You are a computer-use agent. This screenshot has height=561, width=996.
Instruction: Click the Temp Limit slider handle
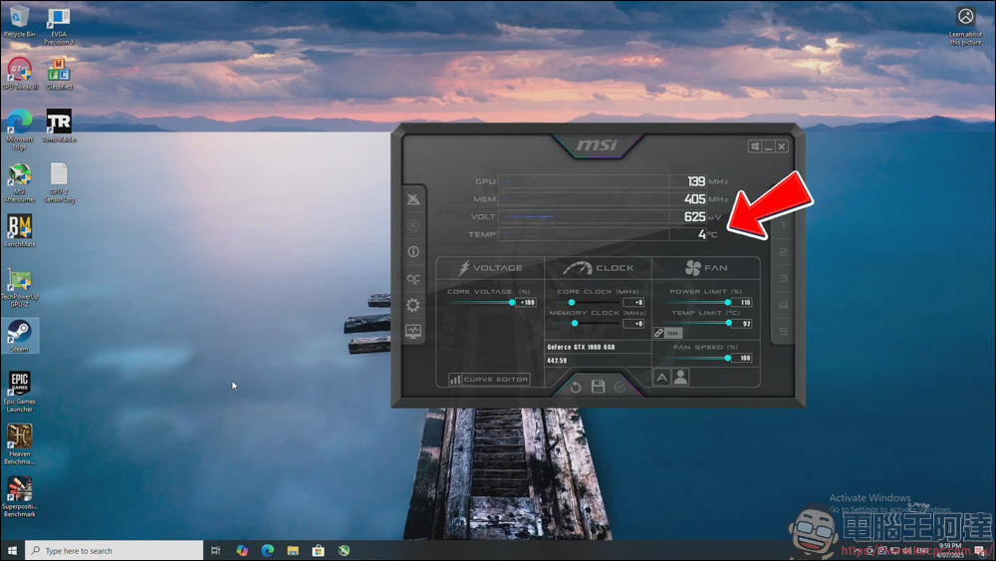(729, 324)
